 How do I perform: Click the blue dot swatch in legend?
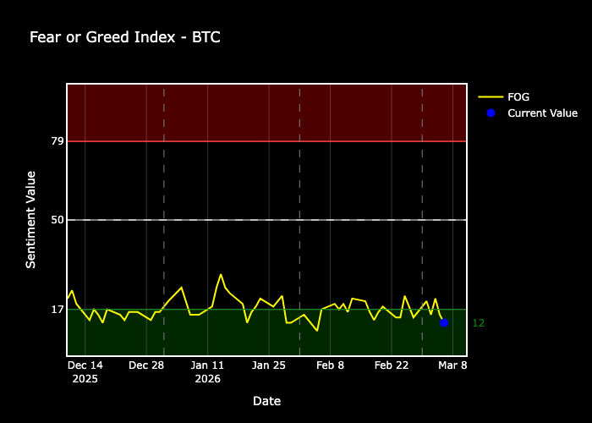pos(491,113)
